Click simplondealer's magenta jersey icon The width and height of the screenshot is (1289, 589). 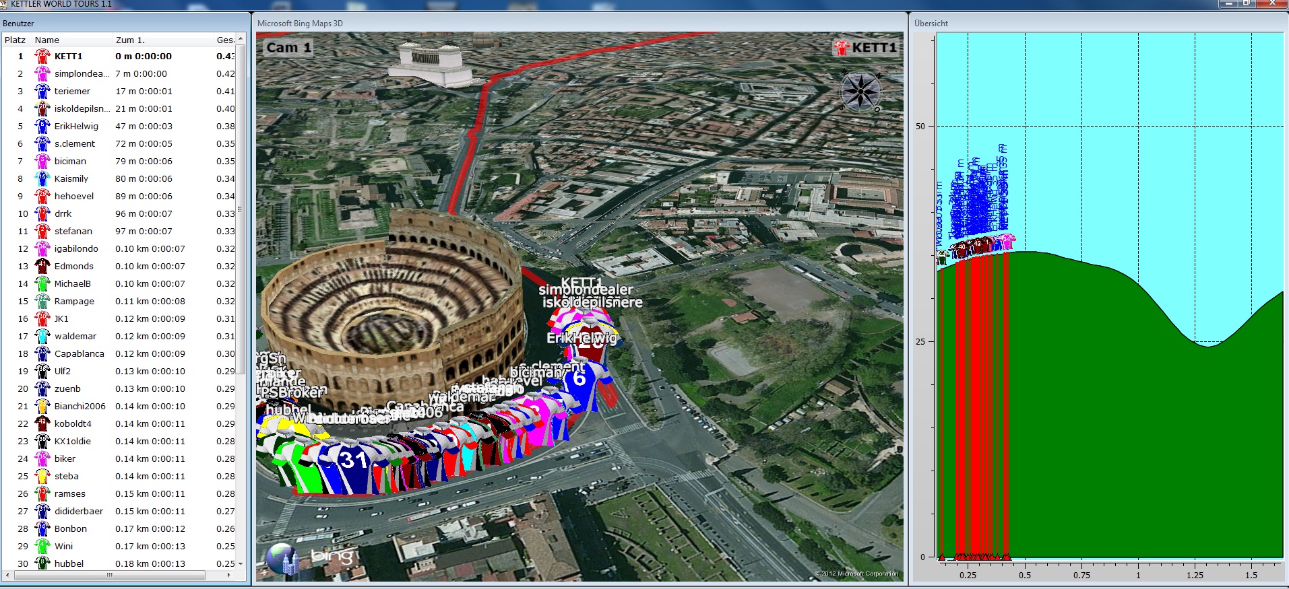point(42,74)
